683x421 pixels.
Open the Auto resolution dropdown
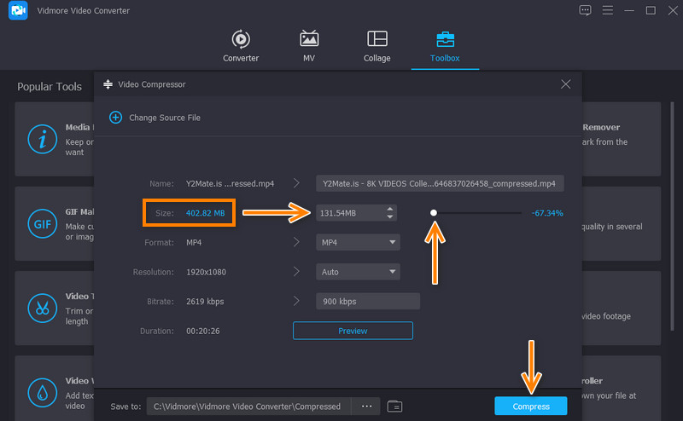pyautogui.click(x=393, y=272)
